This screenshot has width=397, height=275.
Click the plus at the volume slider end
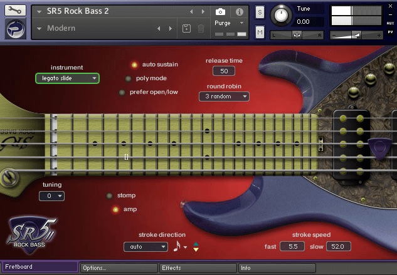tap(379, 36)
